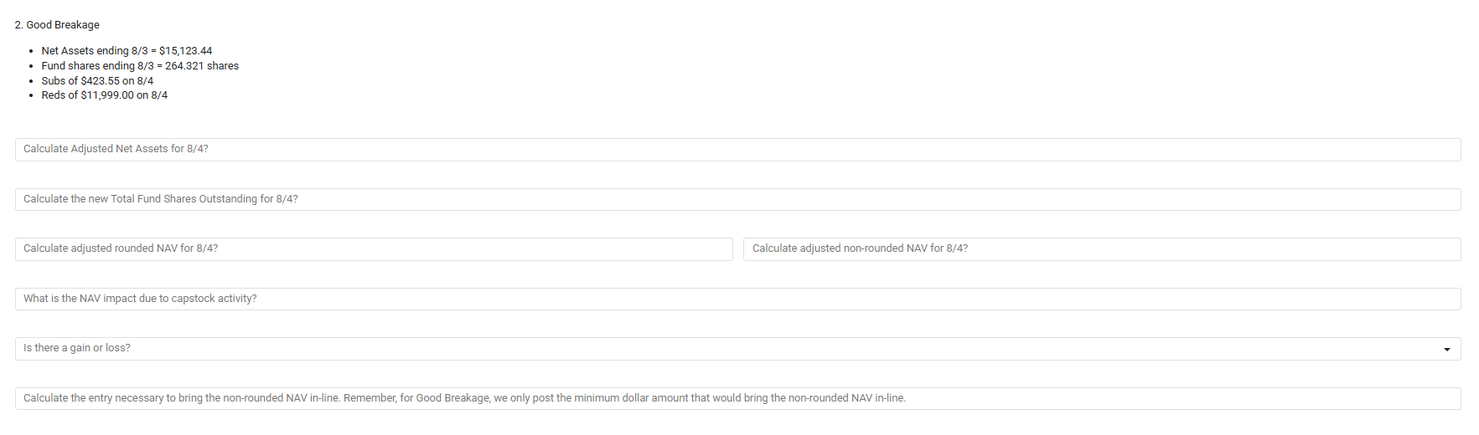Open the gain or loss dropdown arrow

(x=1446, y=349)
